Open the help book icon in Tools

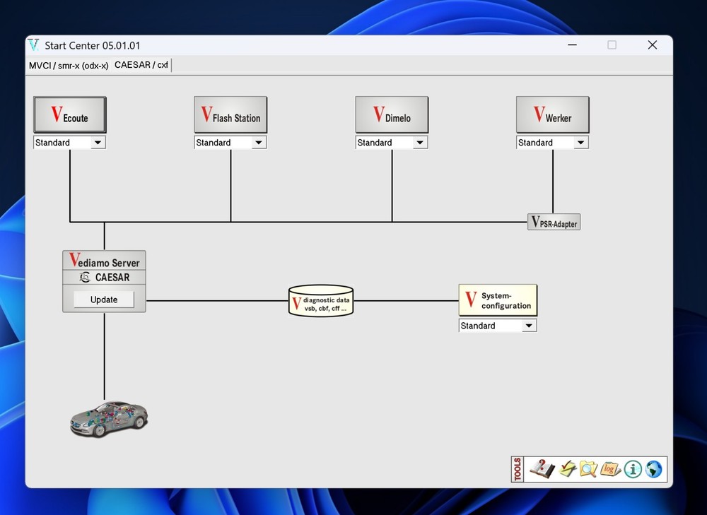[541, 469]
